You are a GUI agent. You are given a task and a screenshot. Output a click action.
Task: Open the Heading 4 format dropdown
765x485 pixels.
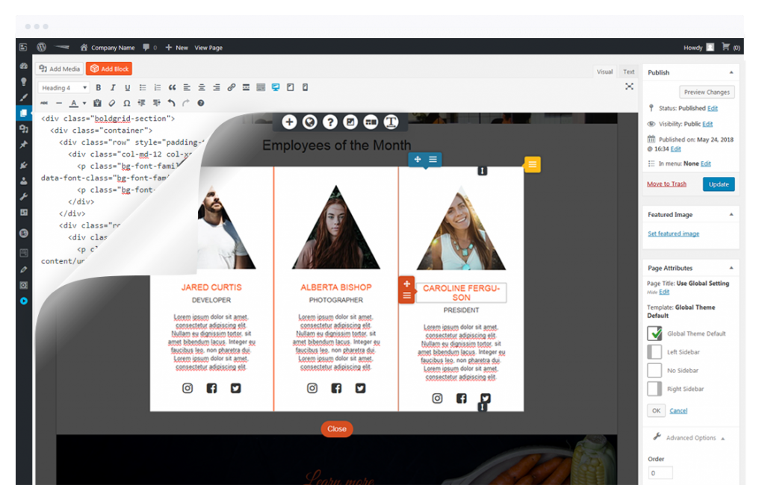pos(64,88)
